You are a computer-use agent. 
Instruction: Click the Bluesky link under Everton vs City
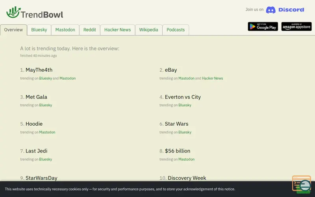point(185,105)
